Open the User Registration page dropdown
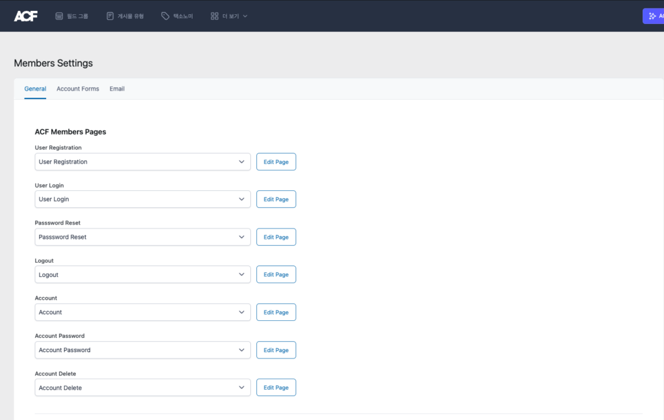 point(143,162)
